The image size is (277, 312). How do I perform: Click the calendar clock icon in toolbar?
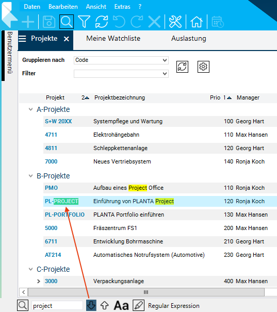tap(218, 22)
